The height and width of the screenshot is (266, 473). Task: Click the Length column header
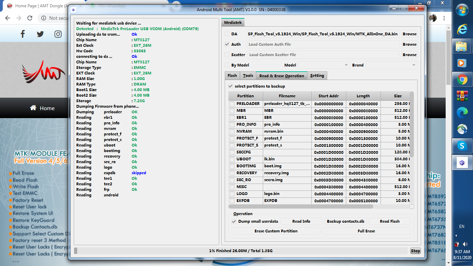(363, 96)
